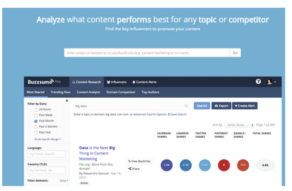
Task: Open the Content Alerts tab
Action: coord(144,82)
